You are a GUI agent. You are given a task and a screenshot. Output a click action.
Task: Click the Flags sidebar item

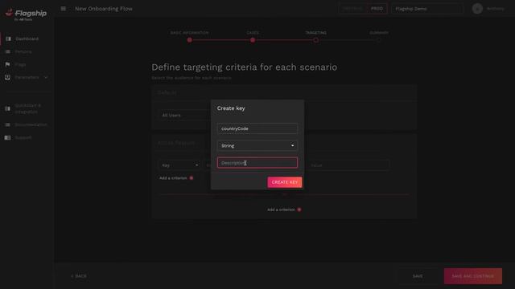pyautogui.click(x=20, y=64)
